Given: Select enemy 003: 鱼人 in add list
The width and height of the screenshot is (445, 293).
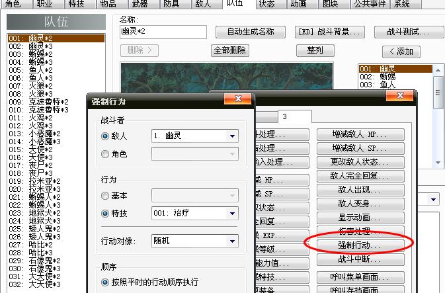Looking at the screenshot, I should [395, 85].
